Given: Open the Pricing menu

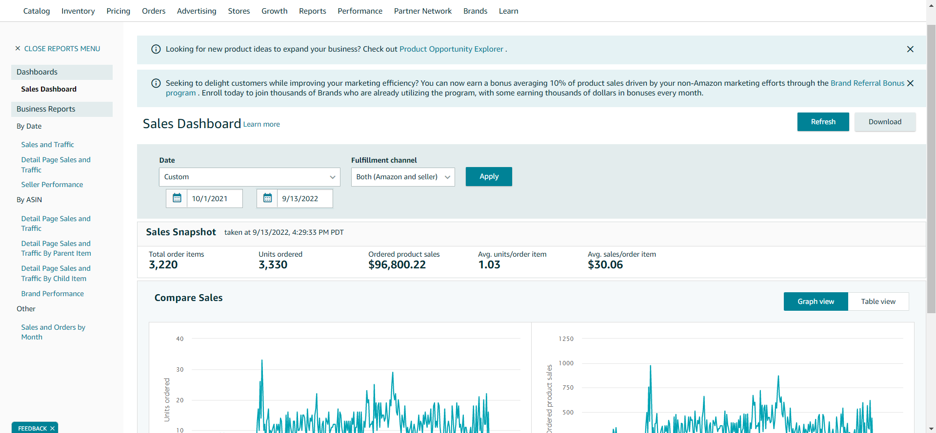Looking at the screenshot, I should point(119,11).
